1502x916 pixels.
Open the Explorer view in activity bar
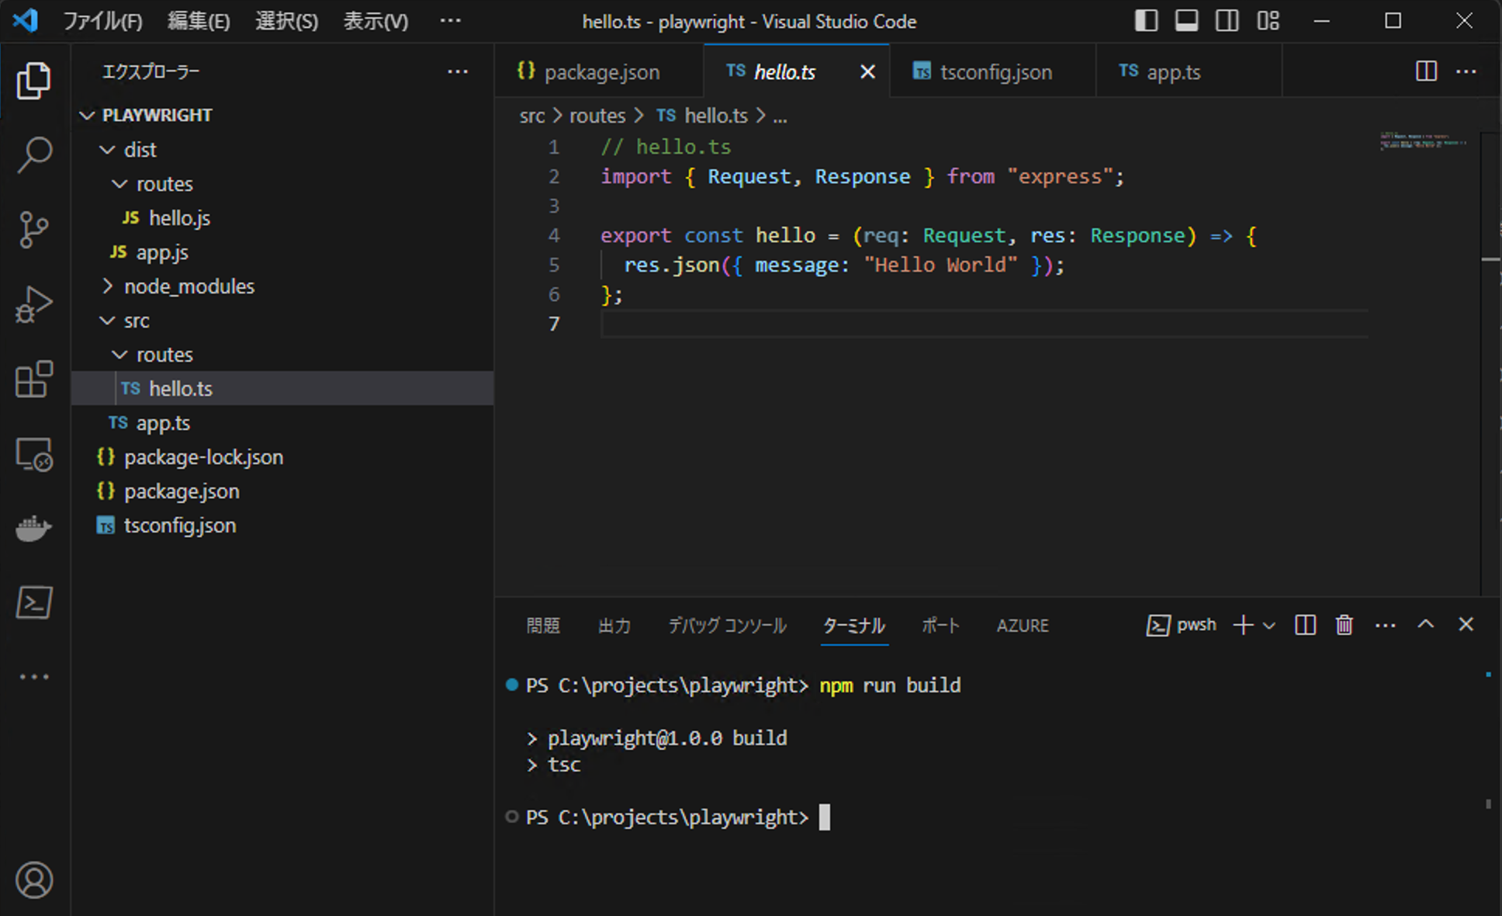point(34,81)
